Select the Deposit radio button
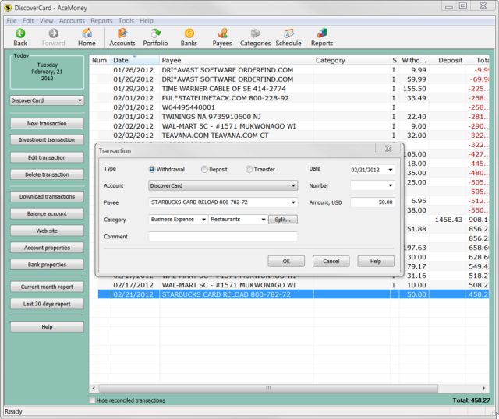The image size is (499, 419). 204,169
